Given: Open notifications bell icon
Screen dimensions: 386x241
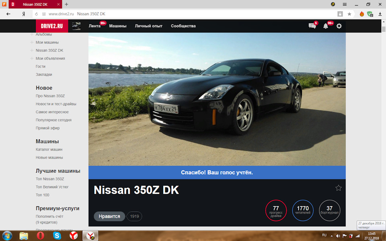Looking at the screenshot, I should click(325, 26).
